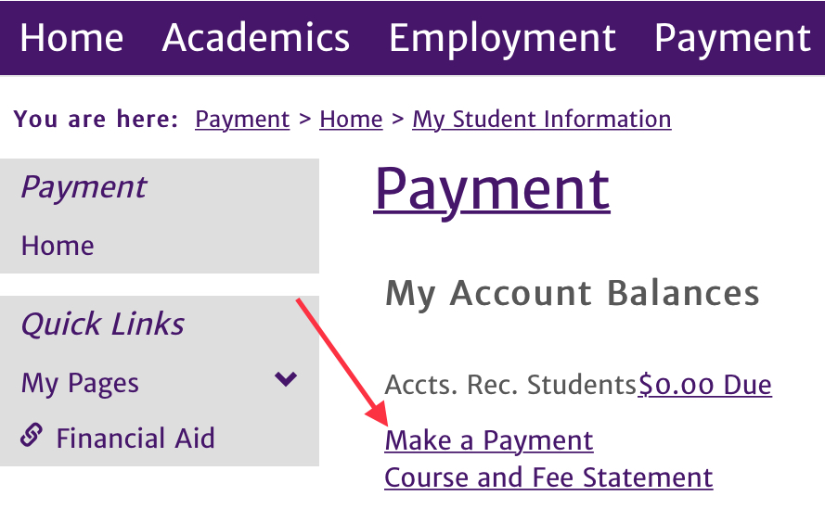825x509 pixels.
Task: Open the Academics menu
Action: pyautogui.click(x=256, y=38)
